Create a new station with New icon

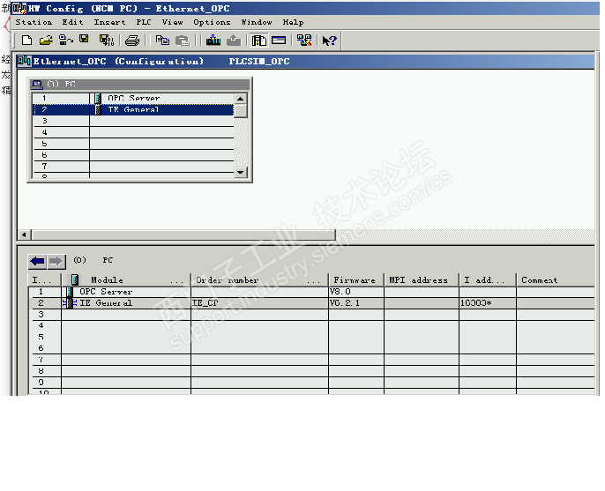(x=26, y=41)
